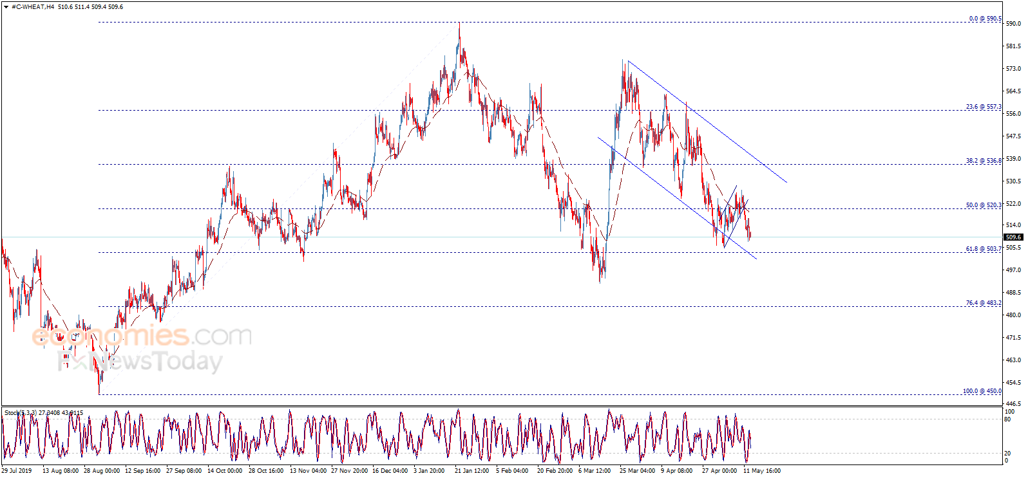Click the chart menu triangle beside #C-WHEAT
1028x478 pixels.
pos(6,7)
